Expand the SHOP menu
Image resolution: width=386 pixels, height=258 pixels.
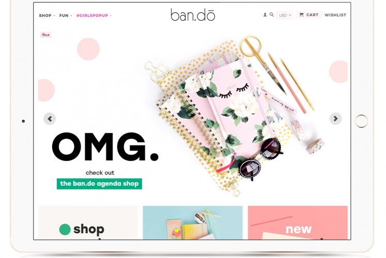click(47, 15)
